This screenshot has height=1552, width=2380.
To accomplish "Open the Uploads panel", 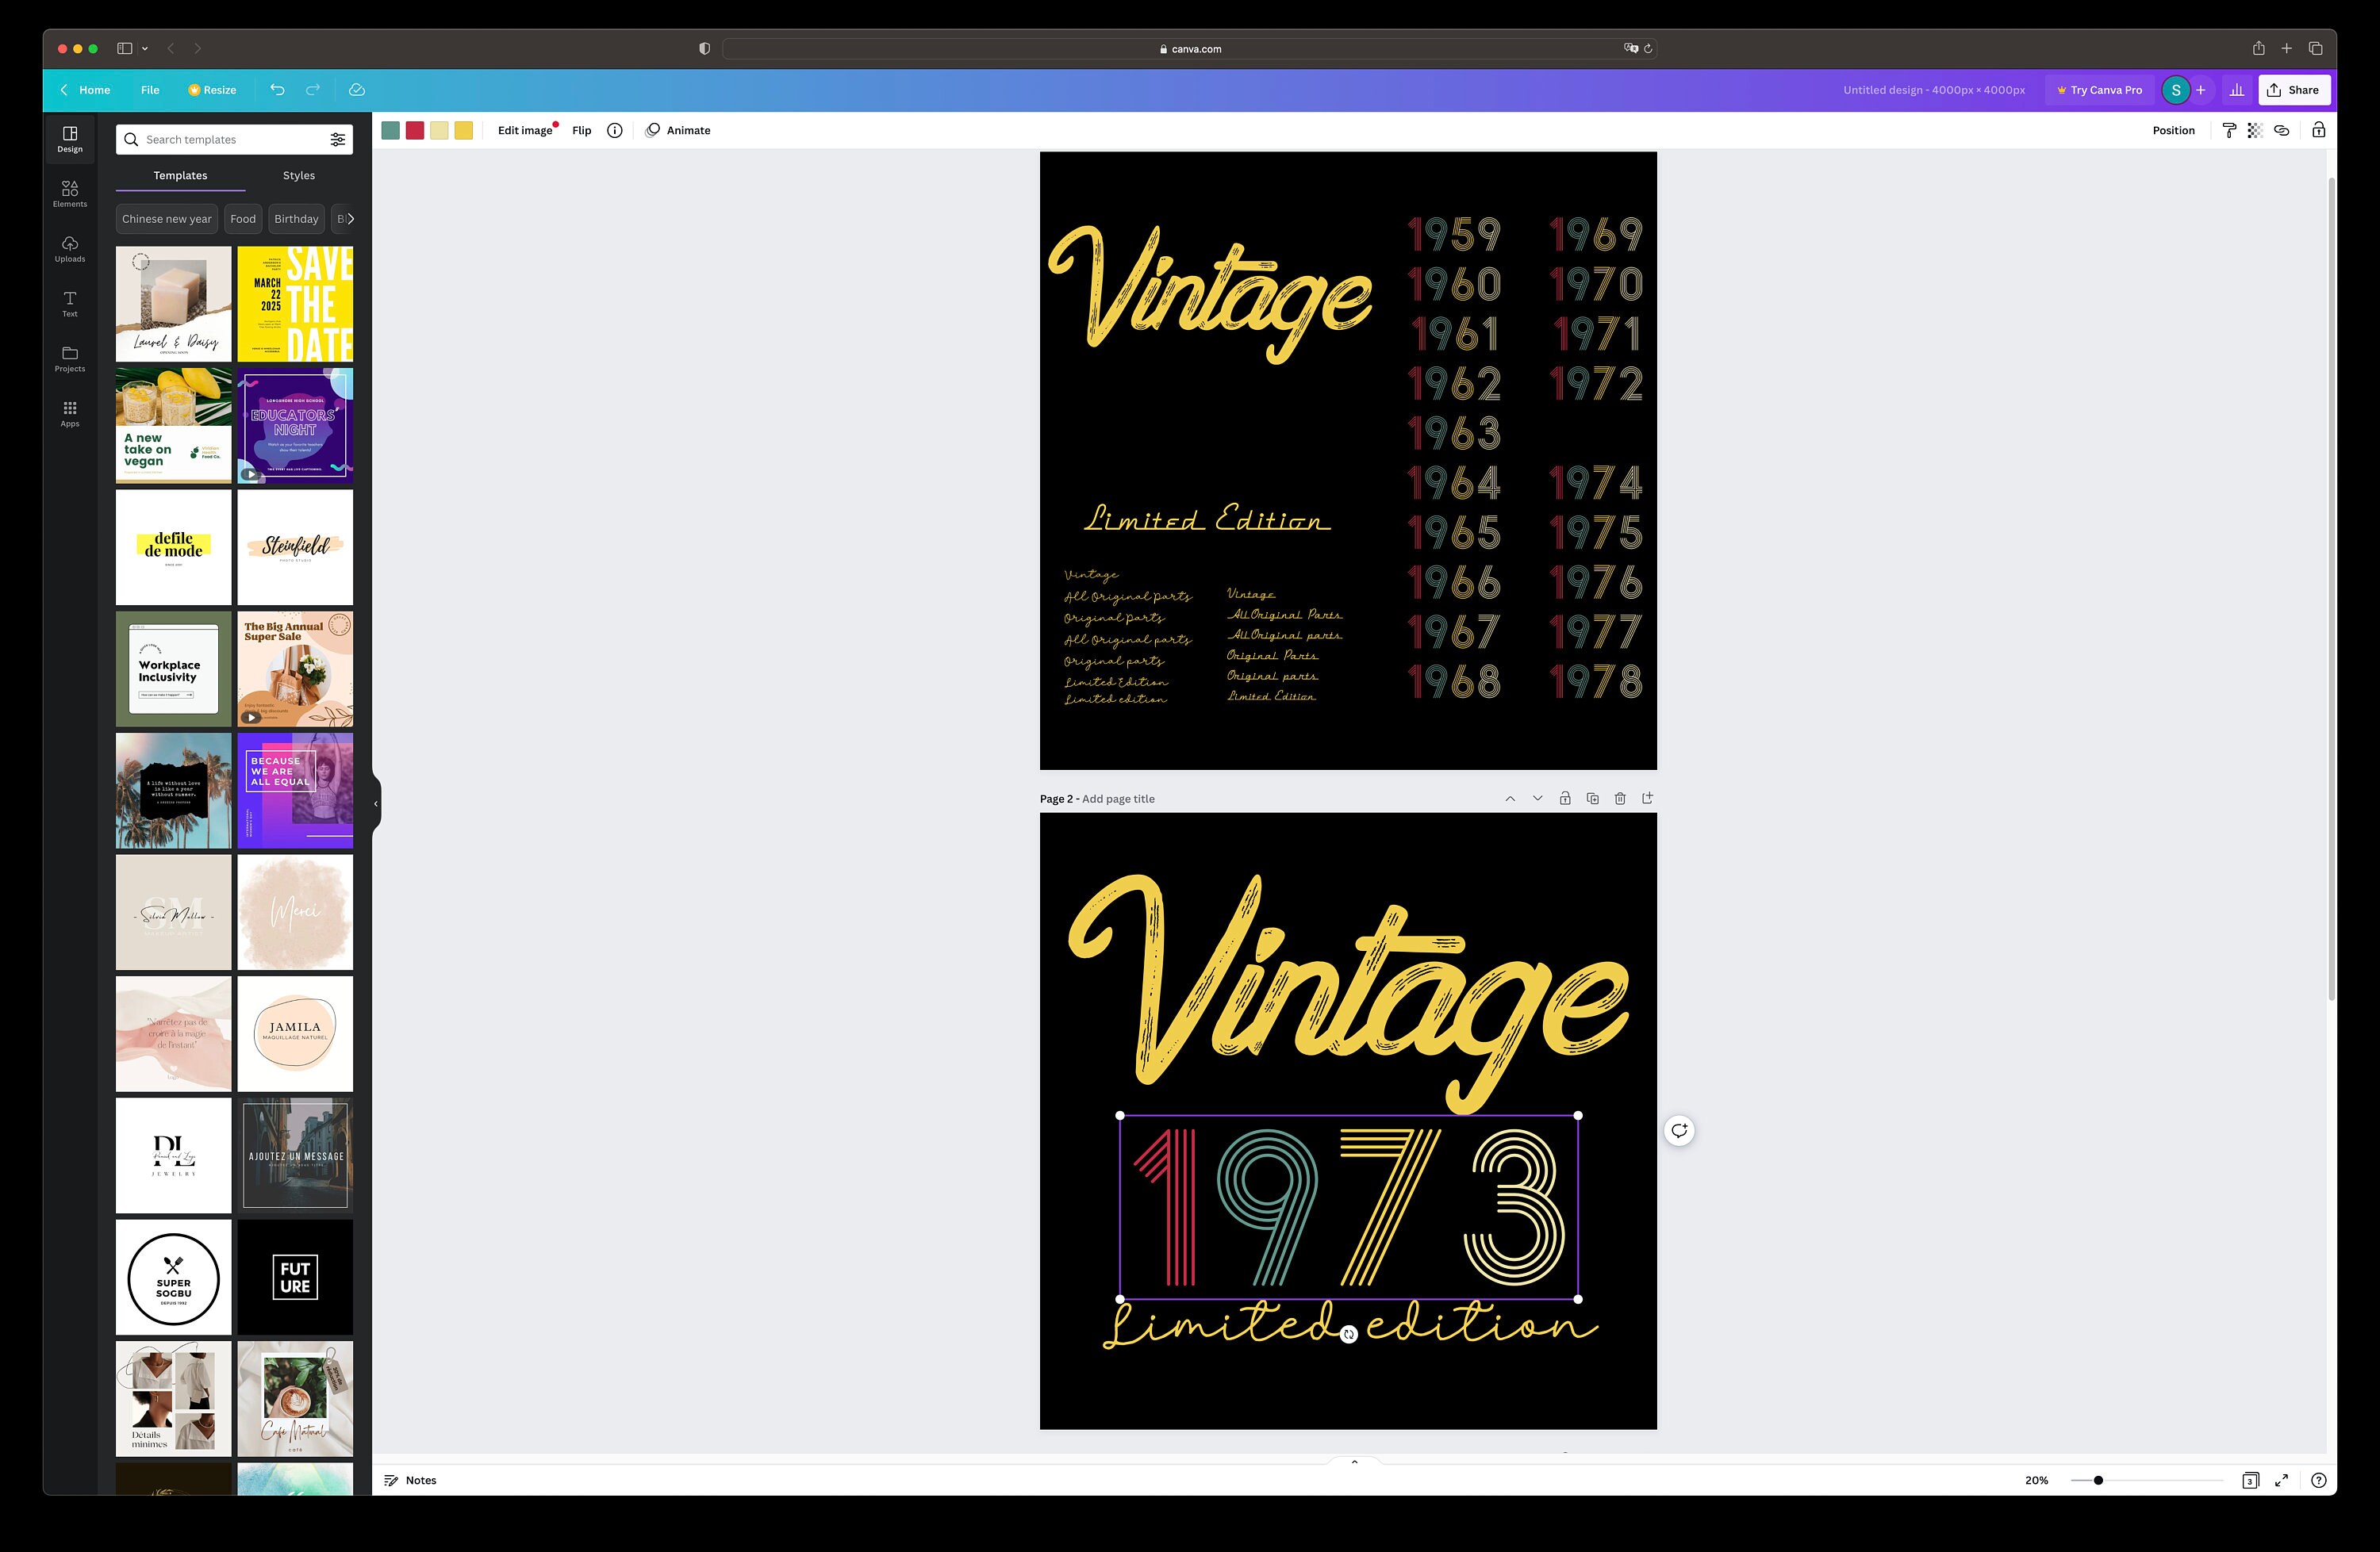I will pos(69,248).
